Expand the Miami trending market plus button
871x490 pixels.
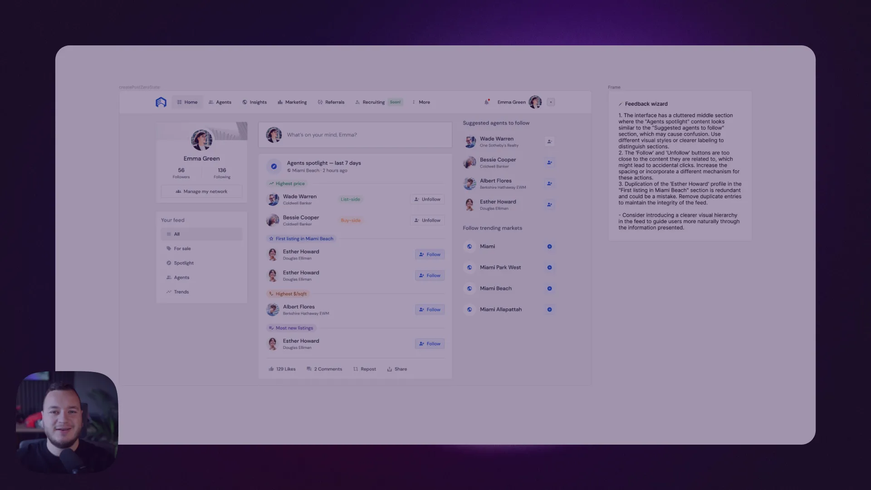pyautogui.click(x=549, y=246)
